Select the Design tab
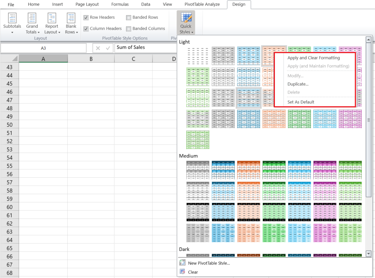 239,4
